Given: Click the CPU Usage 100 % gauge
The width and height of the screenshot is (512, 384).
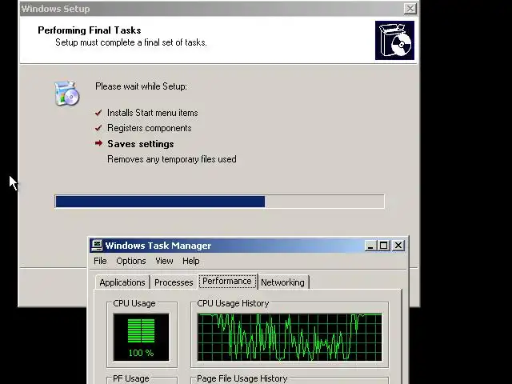Looking at the screenshot, I should coord(142,338).
